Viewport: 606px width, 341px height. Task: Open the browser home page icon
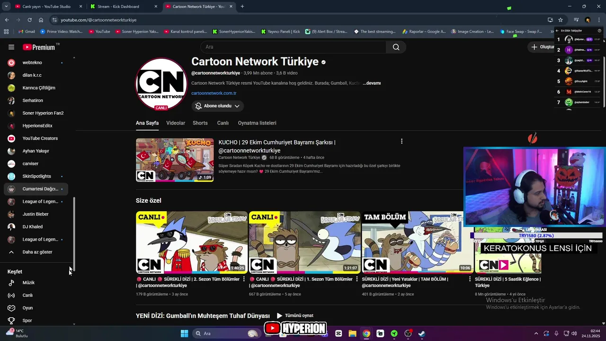pyautogui.click(x=41, y=20)
